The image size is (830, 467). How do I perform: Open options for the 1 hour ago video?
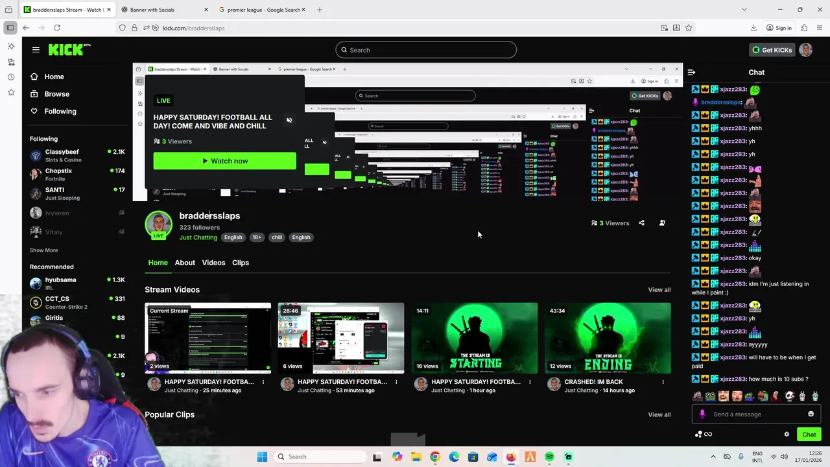pos(530,382)
